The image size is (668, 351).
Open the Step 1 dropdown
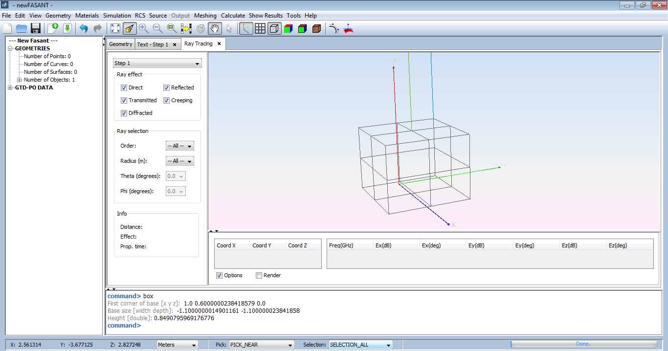(x=157, y=63)
